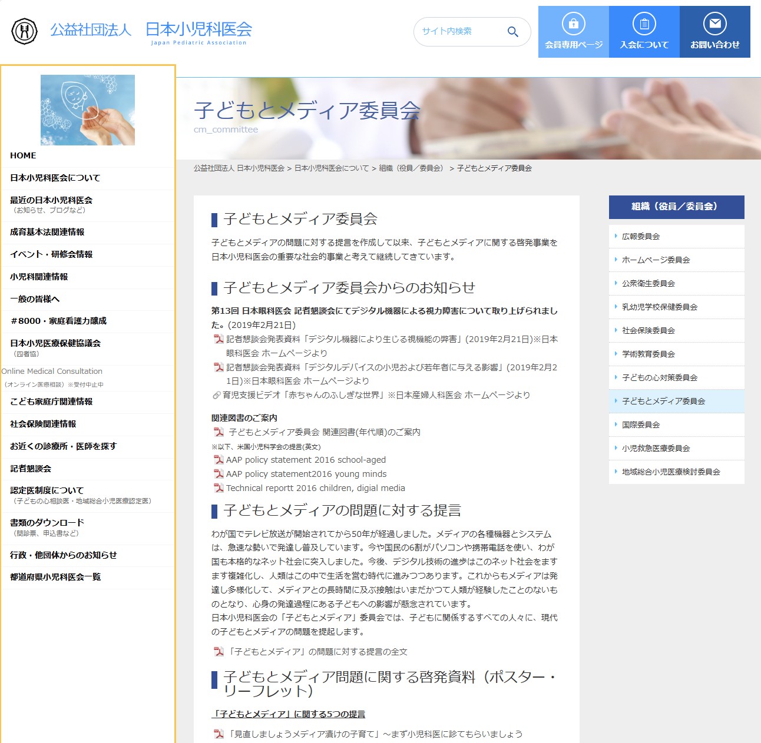Image resolution: width=761 pixels, height=743 pixels.
Task: Open 子どもとメディア委員会 関連図書 link
Action: [325, 432]
